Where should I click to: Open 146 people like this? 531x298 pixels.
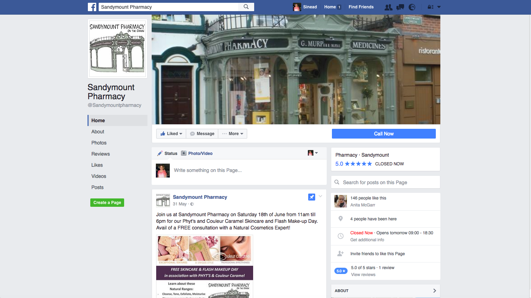[368, 198]
